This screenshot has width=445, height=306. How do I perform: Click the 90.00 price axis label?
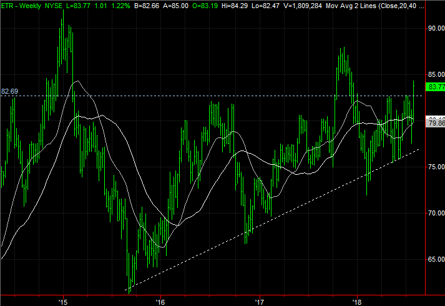click(x=436, y=28)
